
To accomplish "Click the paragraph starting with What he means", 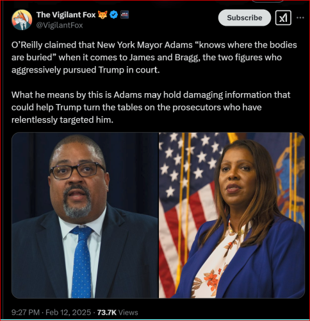I will (151, 107).
